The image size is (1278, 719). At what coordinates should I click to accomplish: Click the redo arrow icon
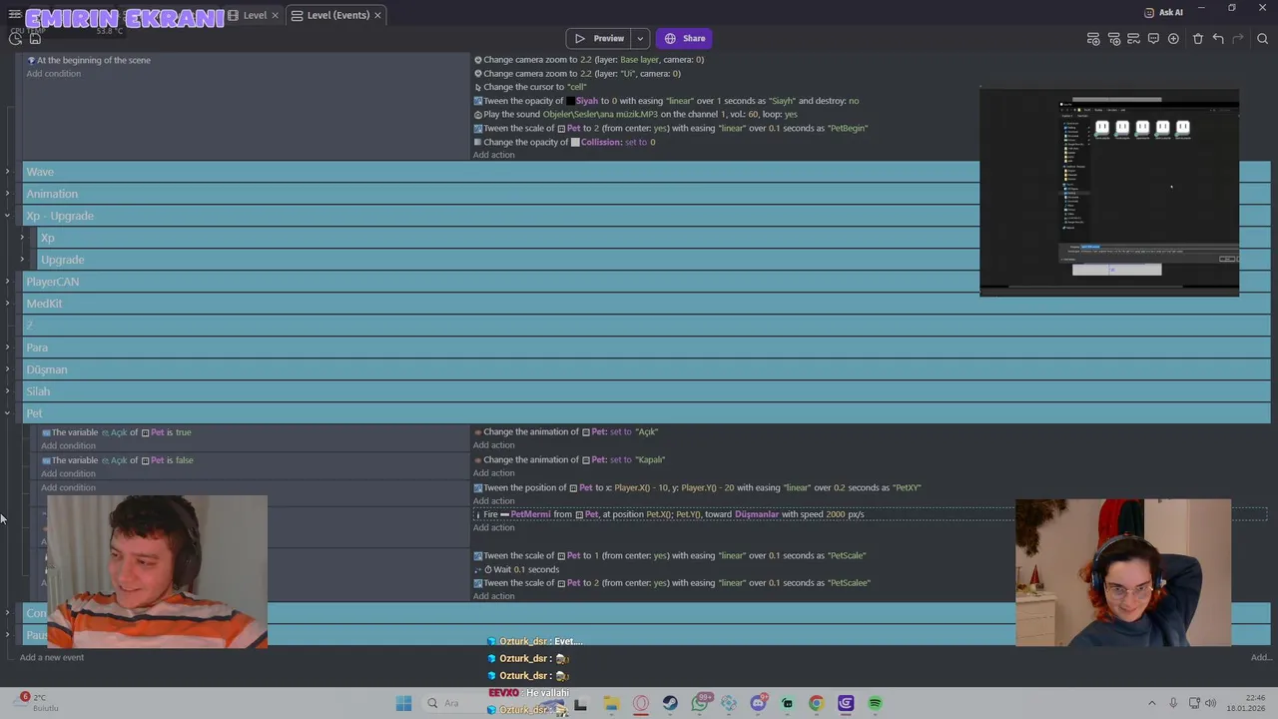click(1238, 39)
